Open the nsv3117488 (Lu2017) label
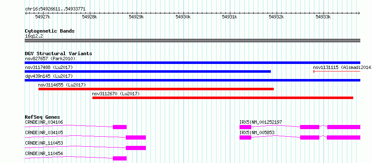 (49, 67)
